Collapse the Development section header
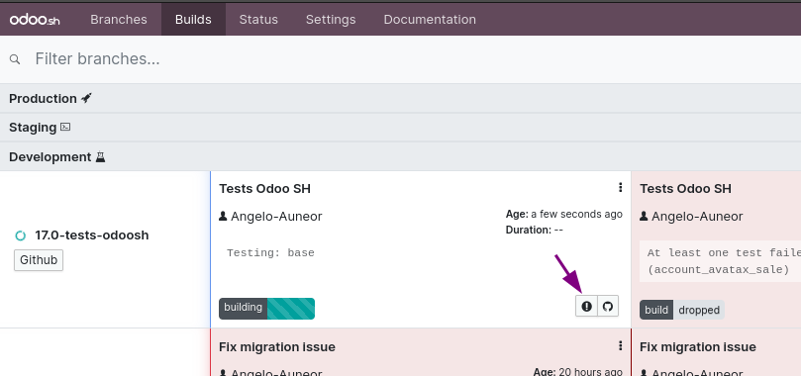The height and width of the screenshot is (376, 801). (x=400, y=156)
